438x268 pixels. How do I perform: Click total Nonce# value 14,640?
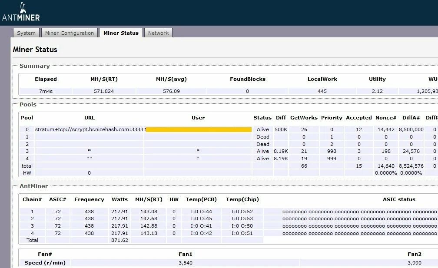(386, 166)
